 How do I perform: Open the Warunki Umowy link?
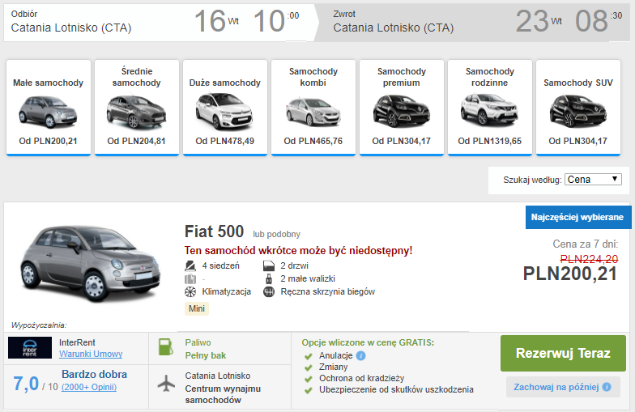(x=91, y=354)
